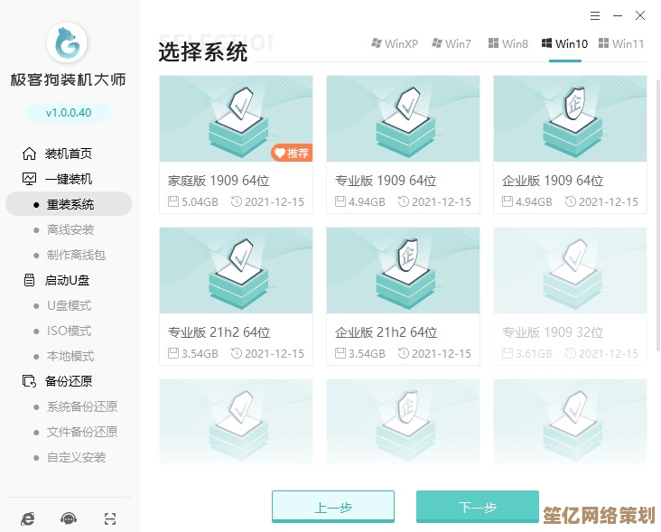Open 文件备份还原 sidebar item
Viewport: 661px width, 532px height.
pos(82,432)
